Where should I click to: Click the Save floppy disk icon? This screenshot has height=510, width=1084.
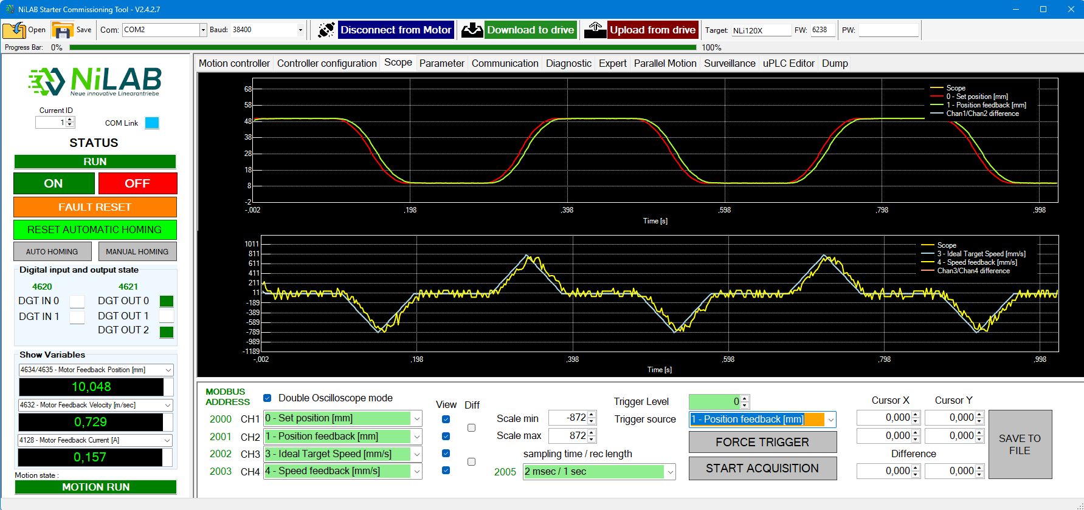pyautogui.click(x=62, y=30)
